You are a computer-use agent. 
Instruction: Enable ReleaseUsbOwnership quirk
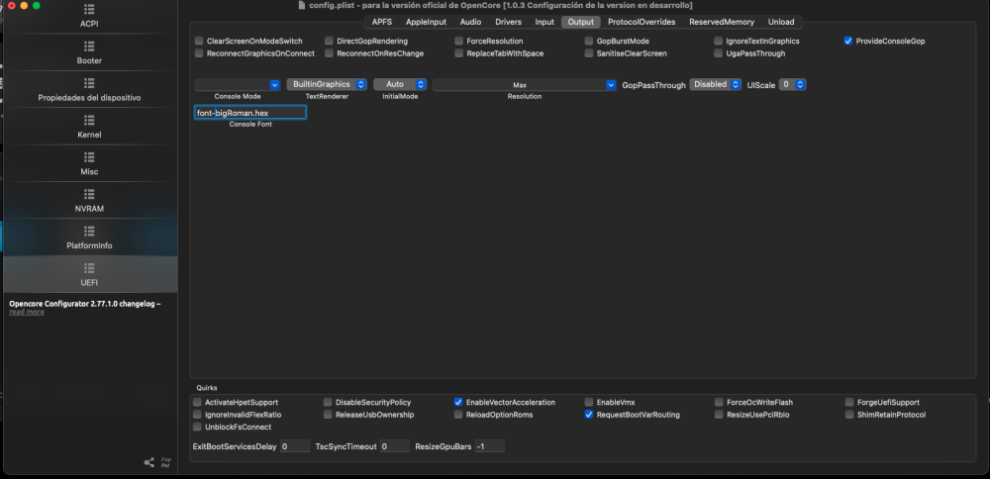coord(328,415)
